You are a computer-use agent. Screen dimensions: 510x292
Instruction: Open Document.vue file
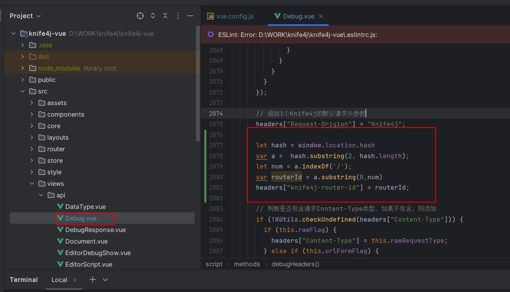(86, 241)
